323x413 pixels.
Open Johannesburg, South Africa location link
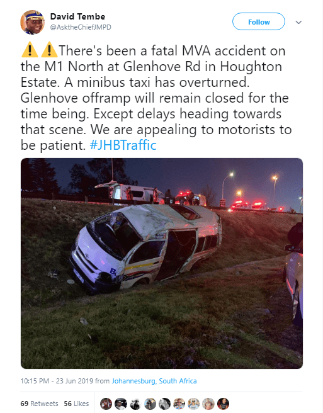tap(154, 381)
